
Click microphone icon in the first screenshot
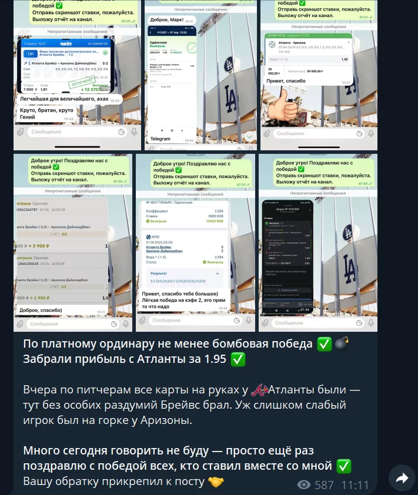tap(135, 132)
